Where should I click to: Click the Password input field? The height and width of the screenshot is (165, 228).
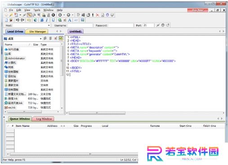[x=121, y=25]
